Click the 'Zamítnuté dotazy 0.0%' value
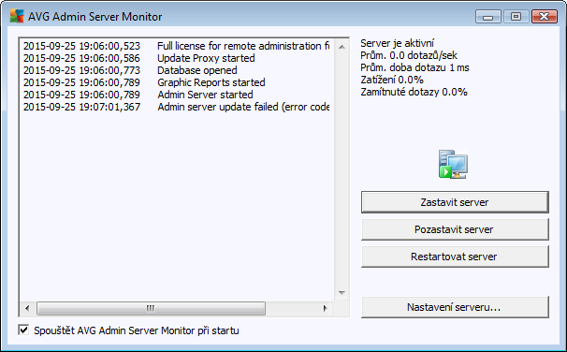This screenshot has width=567, height=352. click(414, 92)
